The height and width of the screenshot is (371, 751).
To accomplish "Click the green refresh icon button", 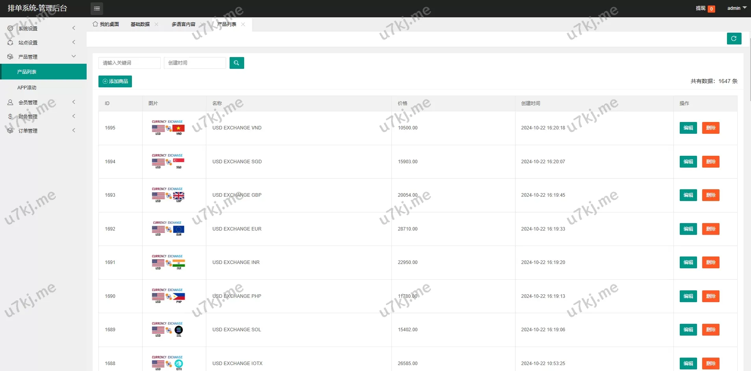I will [734, 39].
